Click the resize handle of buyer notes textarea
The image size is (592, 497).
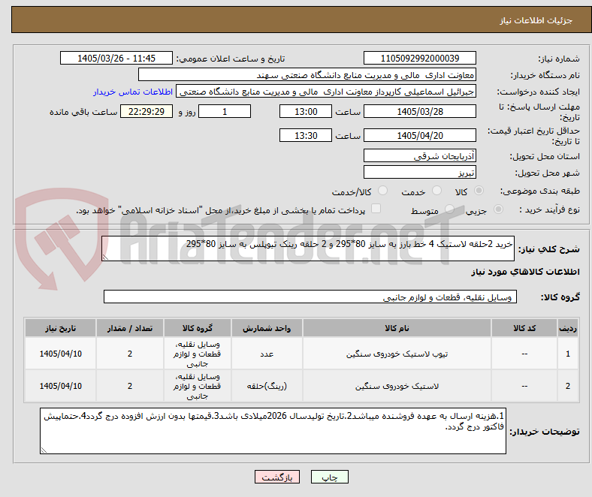(x=44, y=450)
